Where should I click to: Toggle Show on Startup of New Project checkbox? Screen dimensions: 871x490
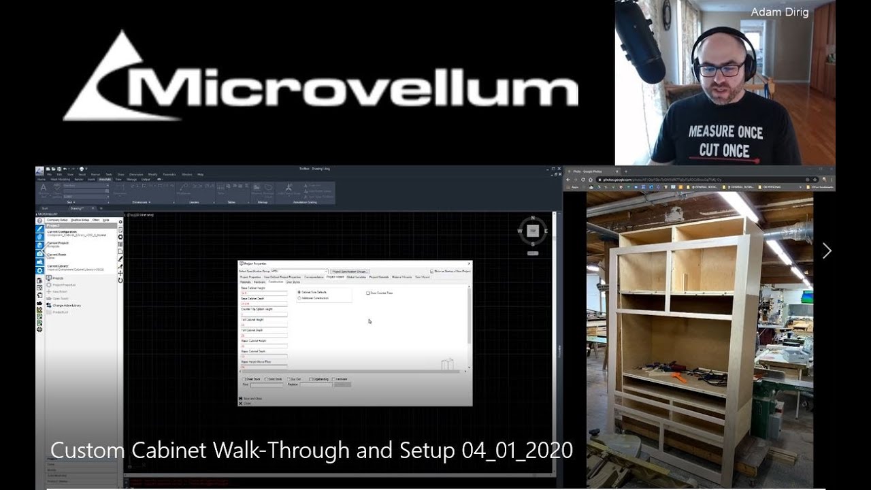432,272
